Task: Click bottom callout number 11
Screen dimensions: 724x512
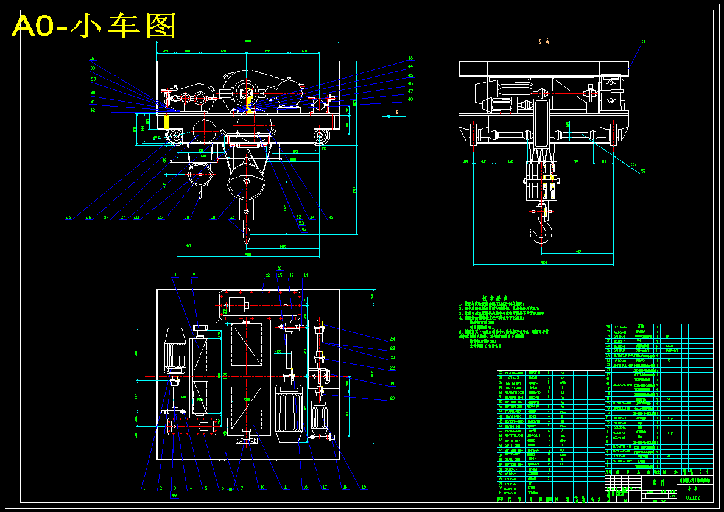Action: pyautogui.click(x=286, y=486)
